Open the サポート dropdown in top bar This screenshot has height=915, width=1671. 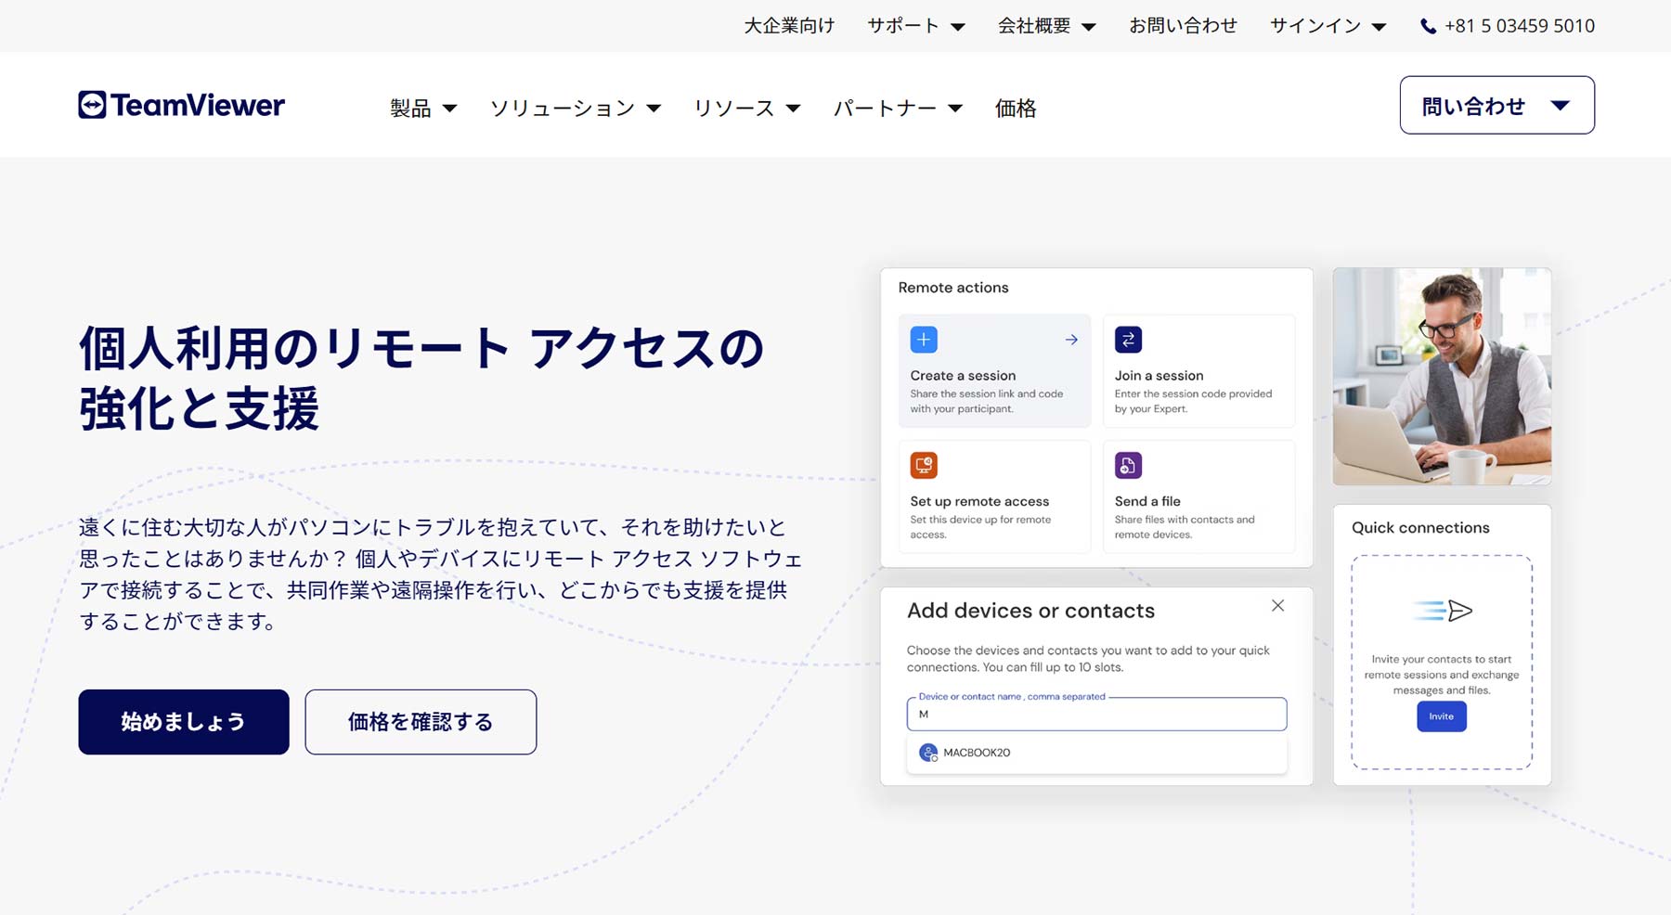916,26
